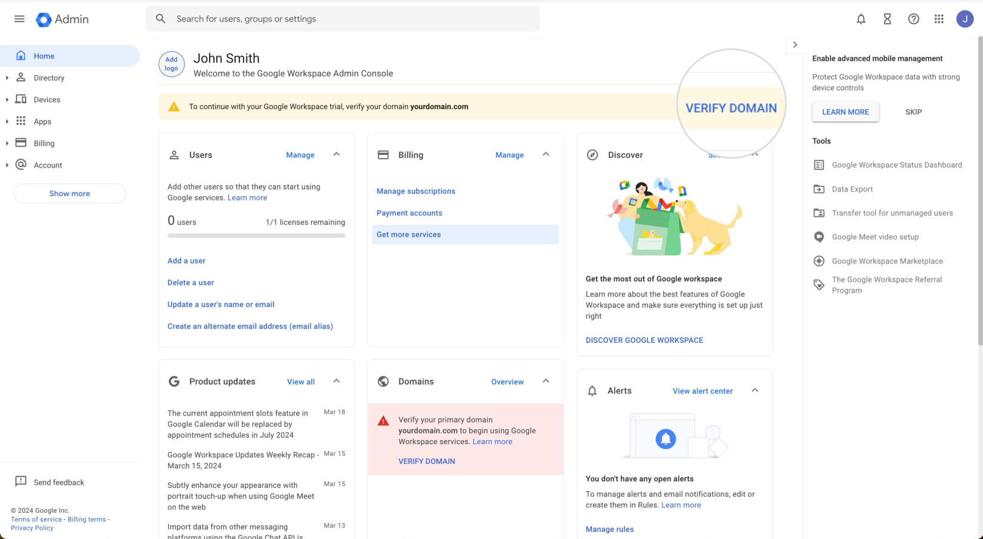Image resolution: width=983 pixels, height=539 pixels.
Task: Open the account avatar J
Action: point(964,19)
